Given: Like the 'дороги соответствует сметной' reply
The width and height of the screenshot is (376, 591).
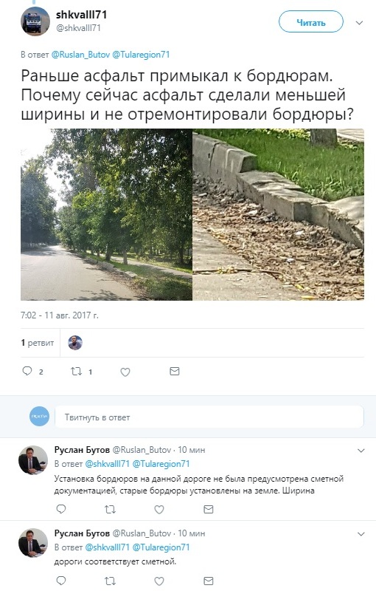Looking at the screenshot, I should [x=159, y=581].
